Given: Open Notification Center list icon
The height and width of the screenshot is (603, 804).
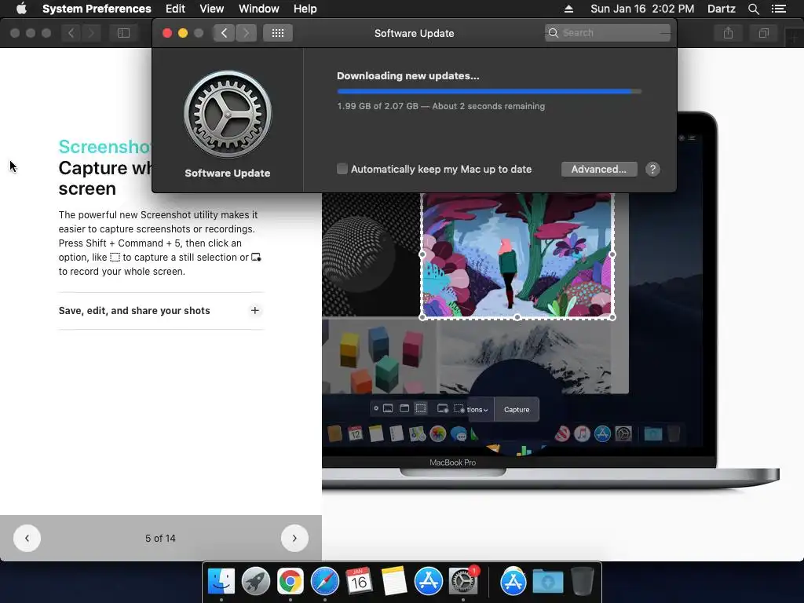Looking at the screenshot, I should coord(779,9).
